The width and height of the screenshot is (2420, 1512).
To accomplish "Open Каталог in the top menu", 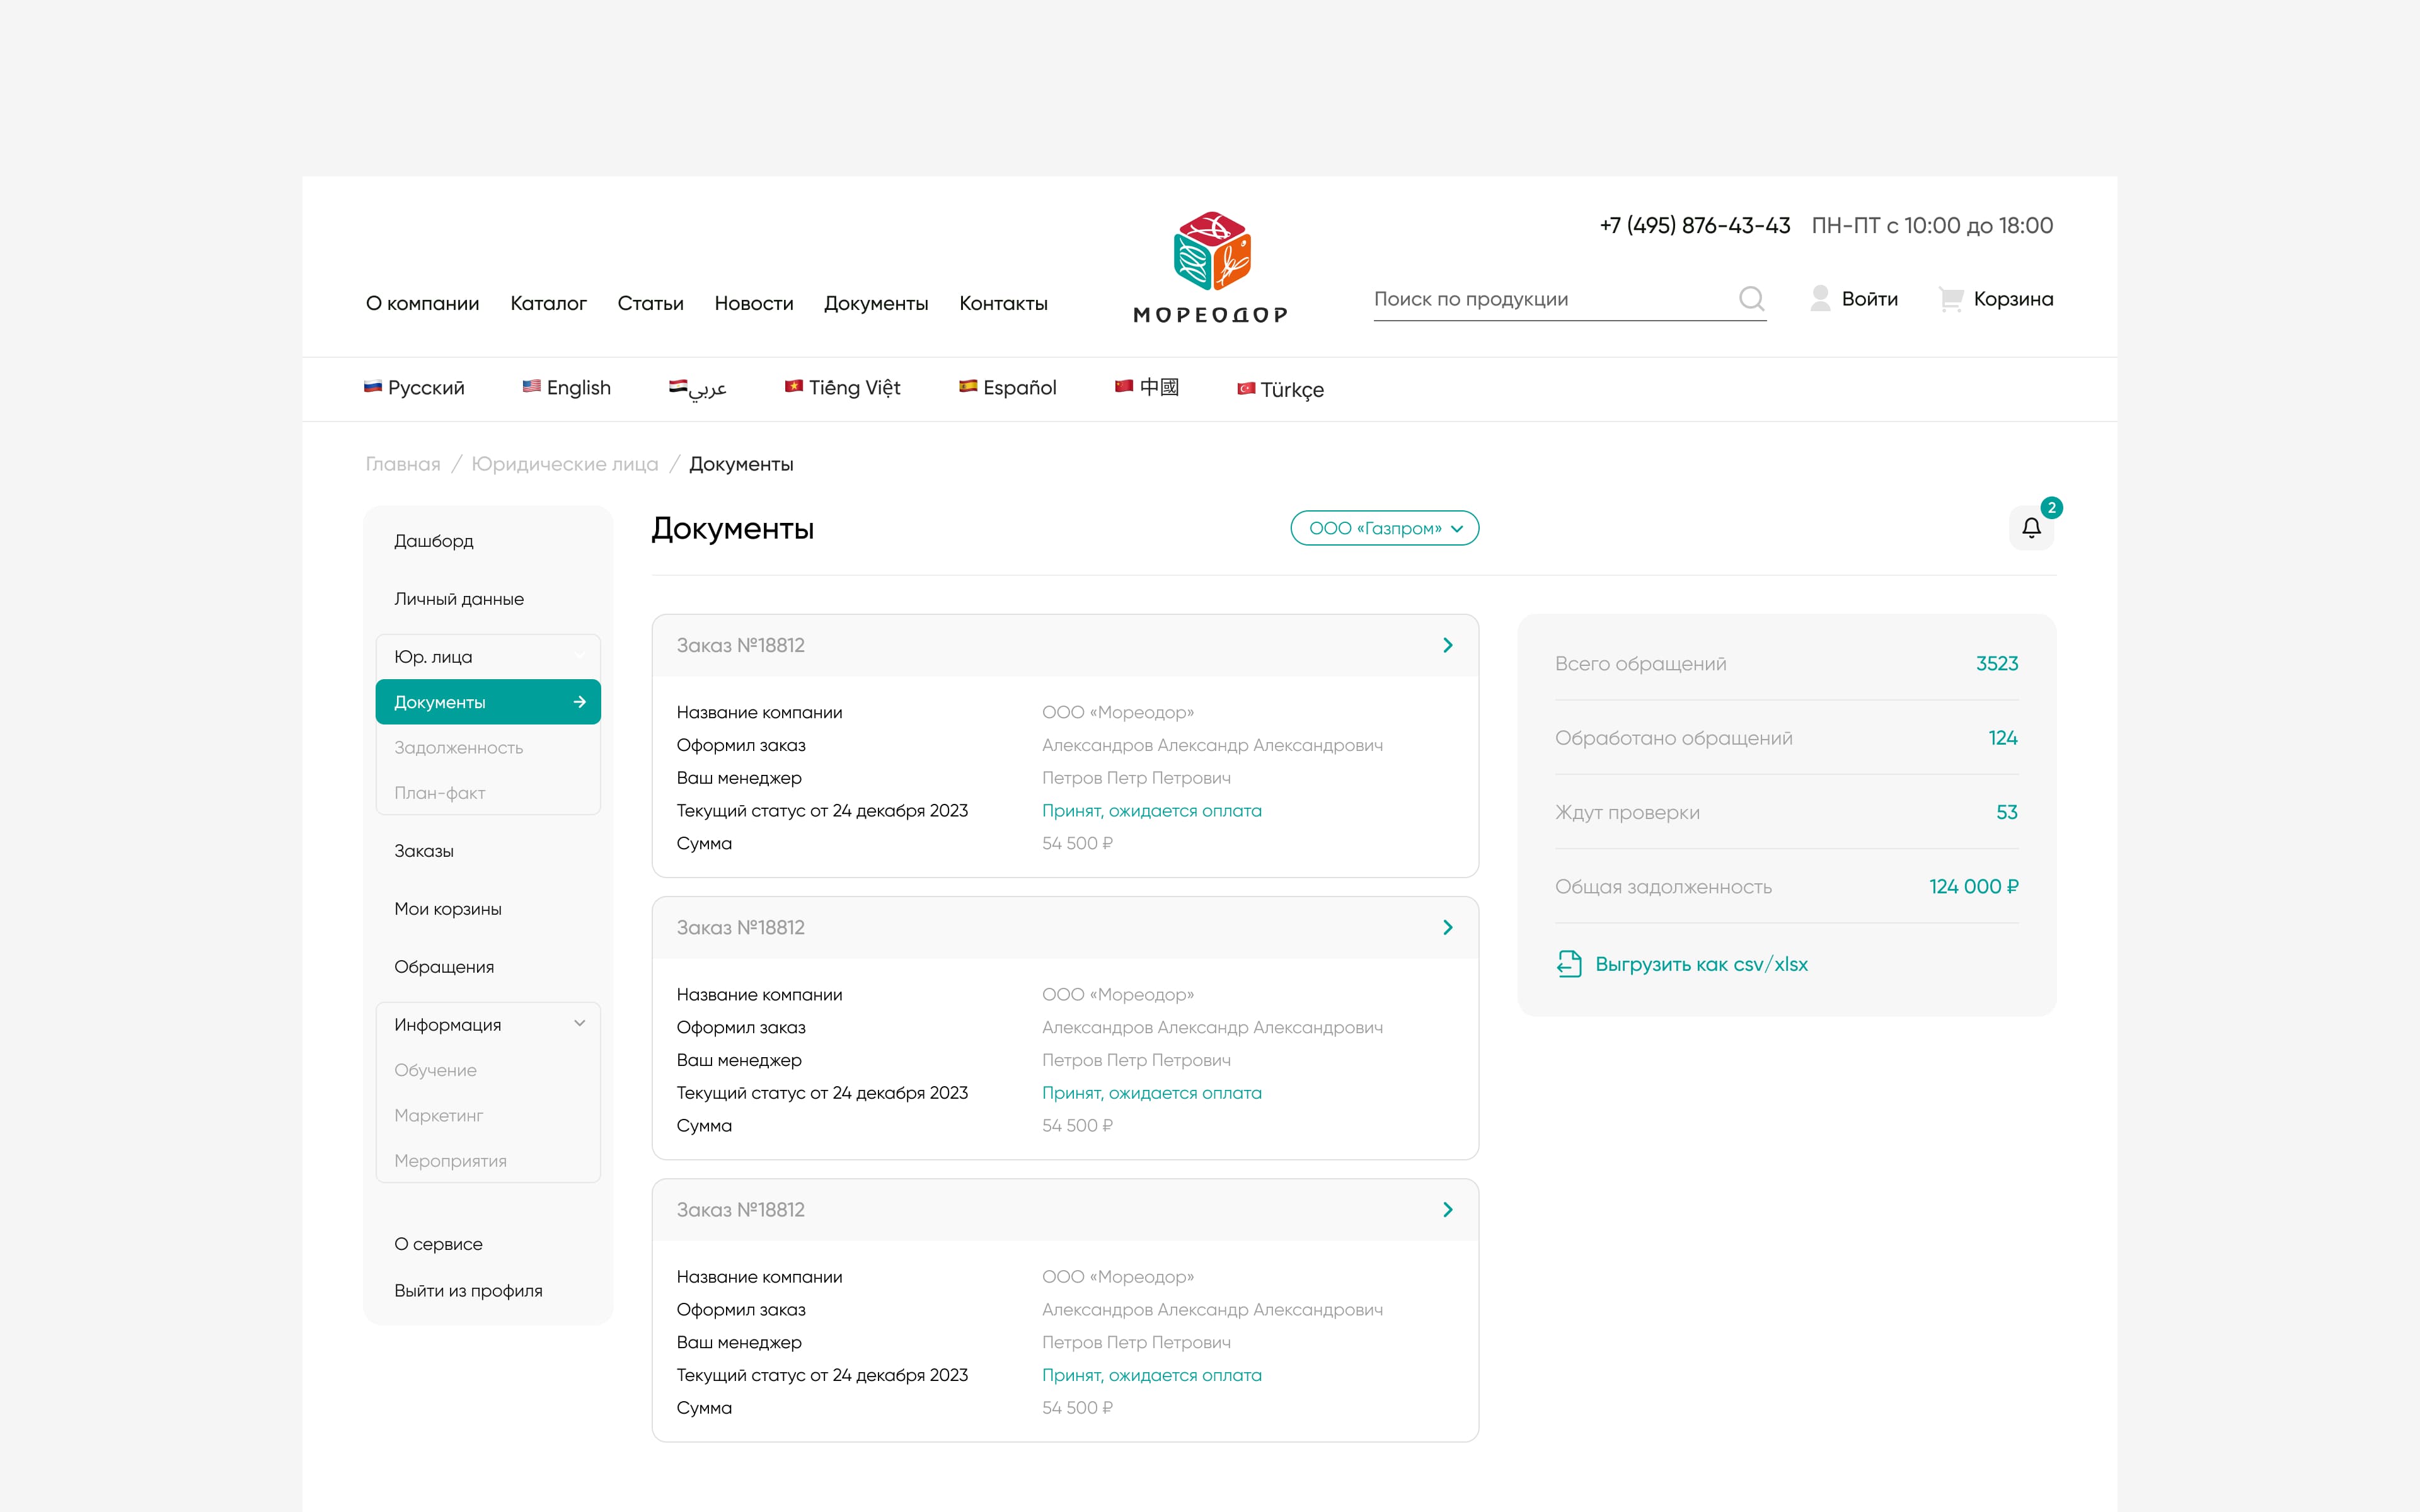I will point(548,303).
